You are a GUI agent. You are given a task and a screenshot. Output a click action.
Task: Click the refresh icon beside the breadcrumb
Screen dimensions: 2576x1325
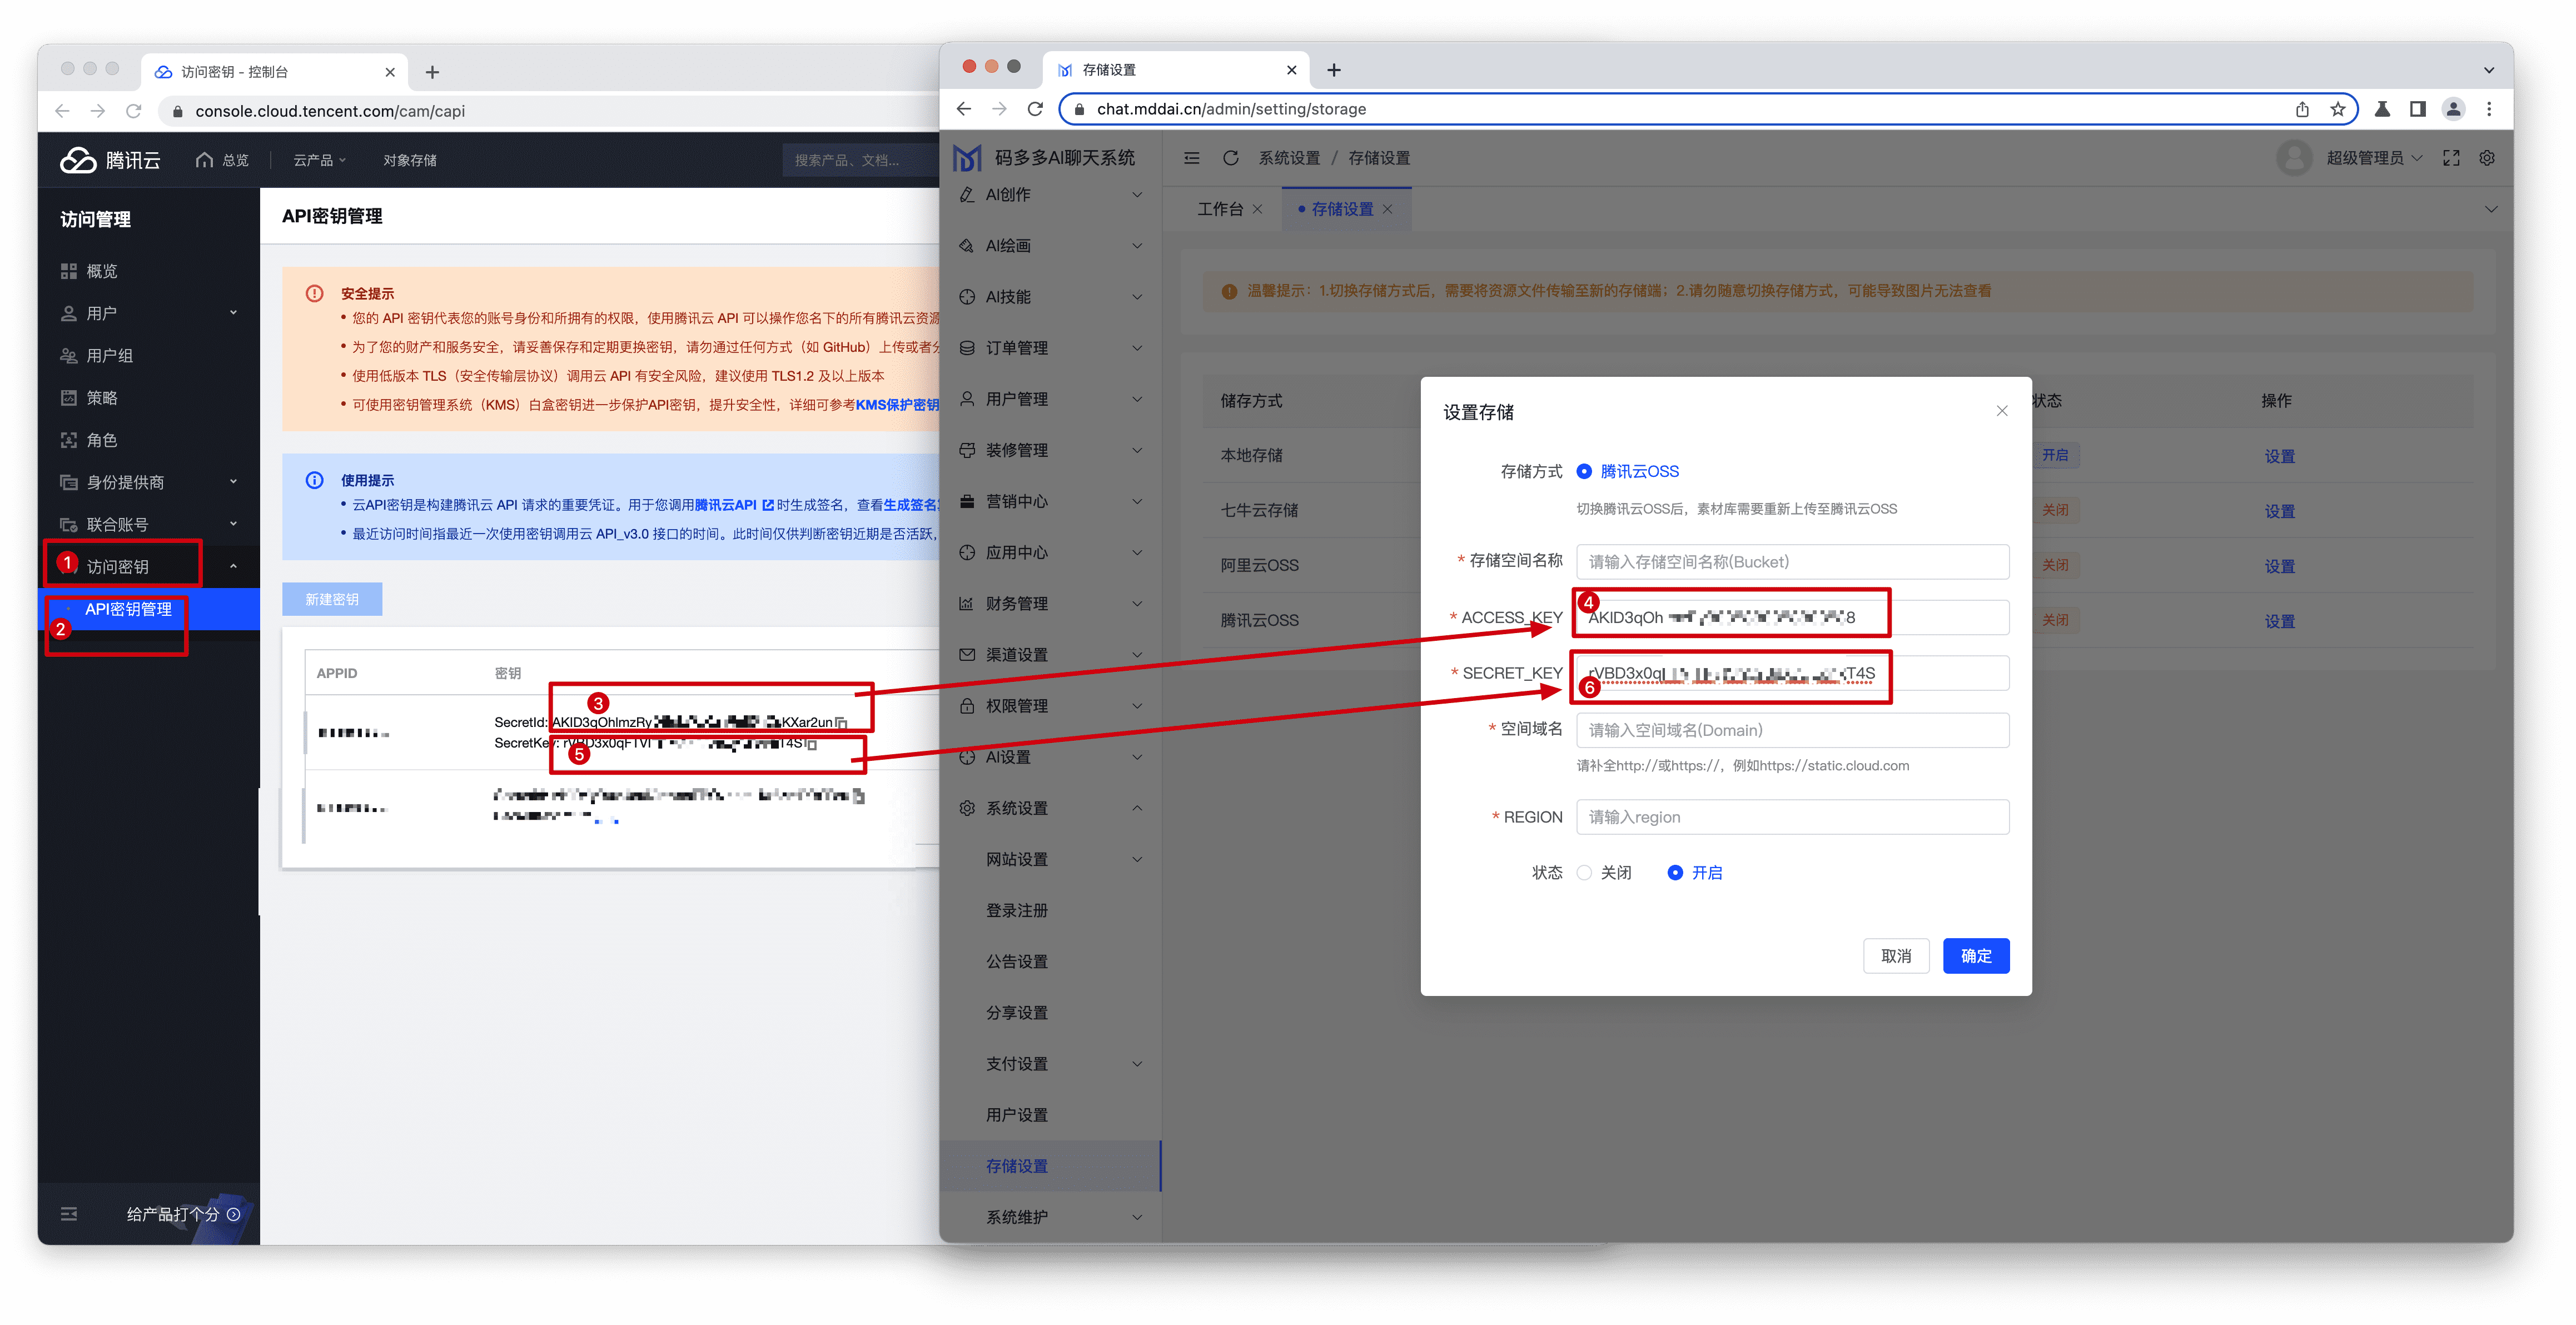pos(1230,158)
